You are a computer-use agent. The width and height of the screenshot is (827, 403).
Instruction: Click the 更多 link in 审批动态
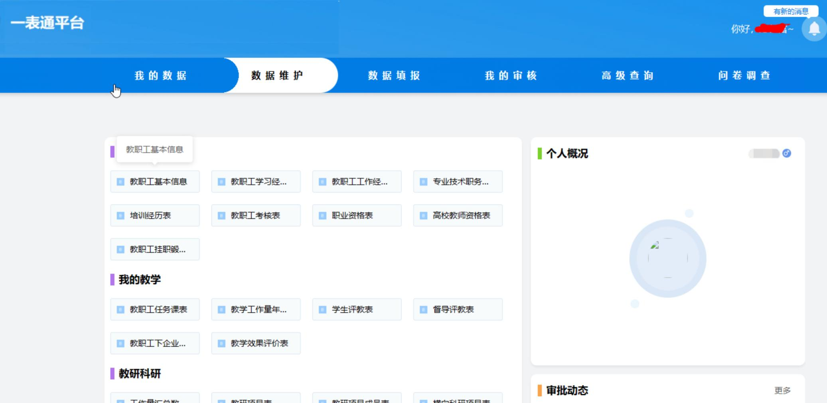pyautogui.click(x=782, y=390)
